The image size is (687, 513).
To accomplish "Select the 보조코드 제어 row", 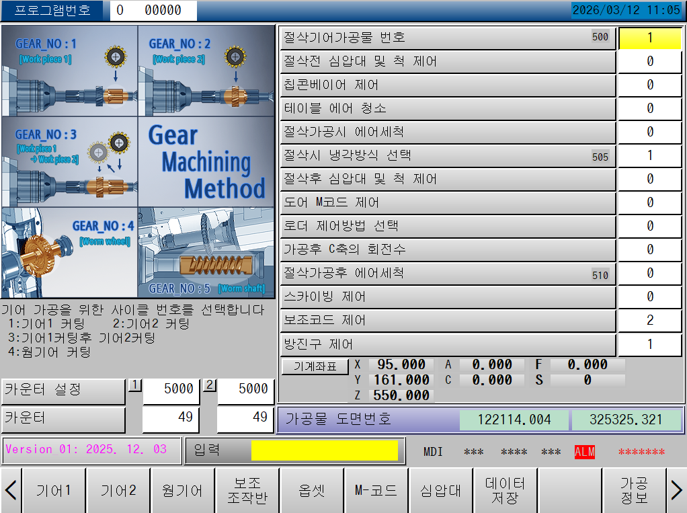I will 448,321.
